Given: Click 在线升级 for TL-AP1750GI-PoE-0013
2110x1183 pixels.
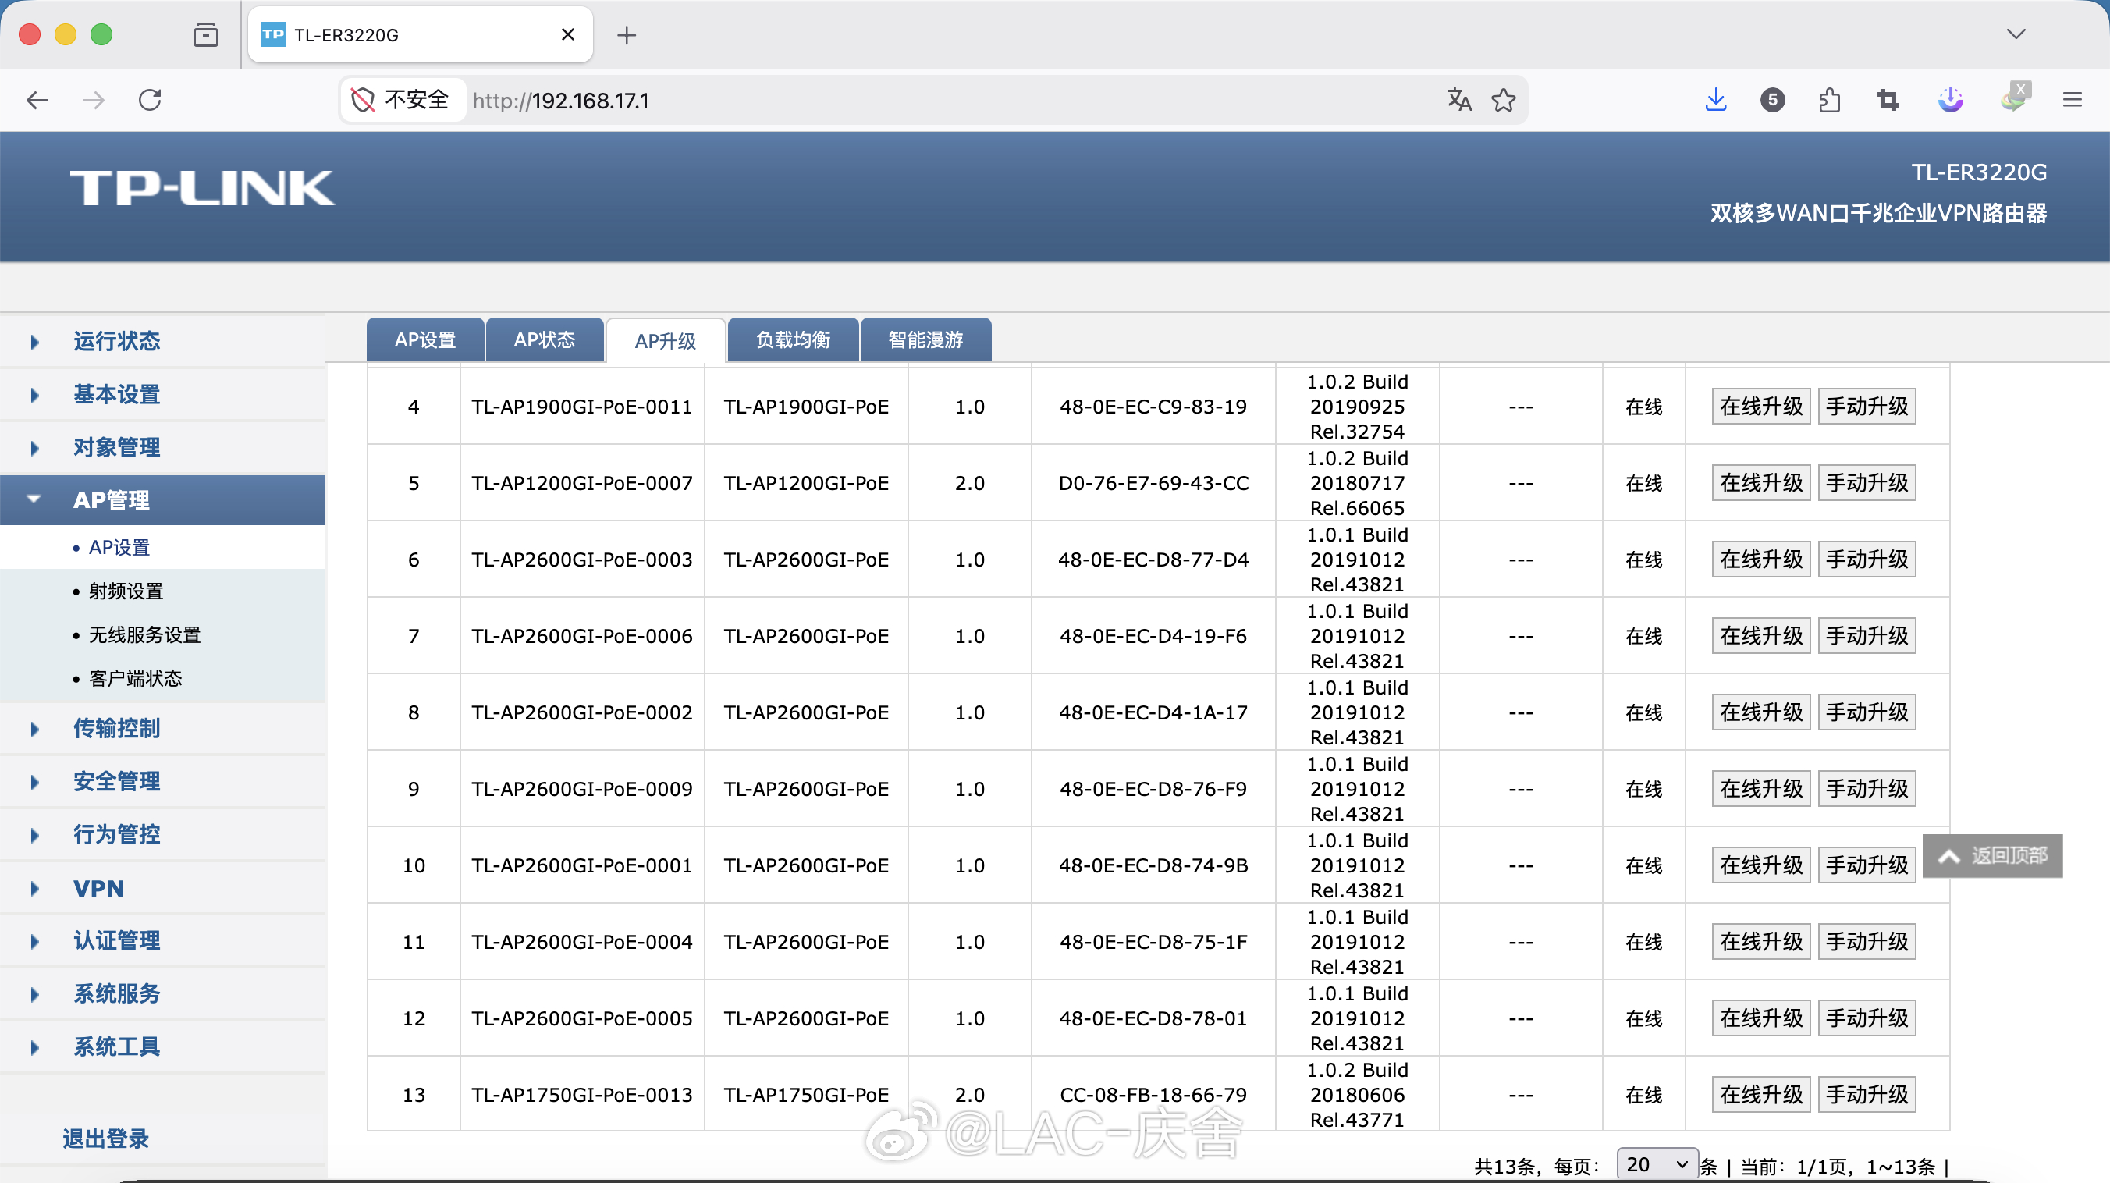Looking at the screenshot, I should pyautogui.click(x=1760, y=1095).
